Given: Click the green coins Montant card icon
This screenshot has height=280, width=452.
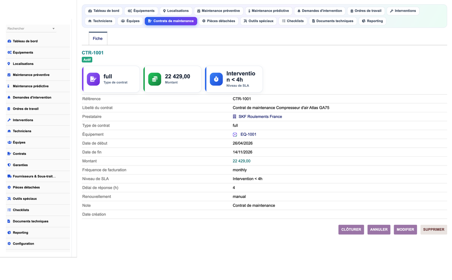Looking at the screenshot, I should [x=155, y=79].
